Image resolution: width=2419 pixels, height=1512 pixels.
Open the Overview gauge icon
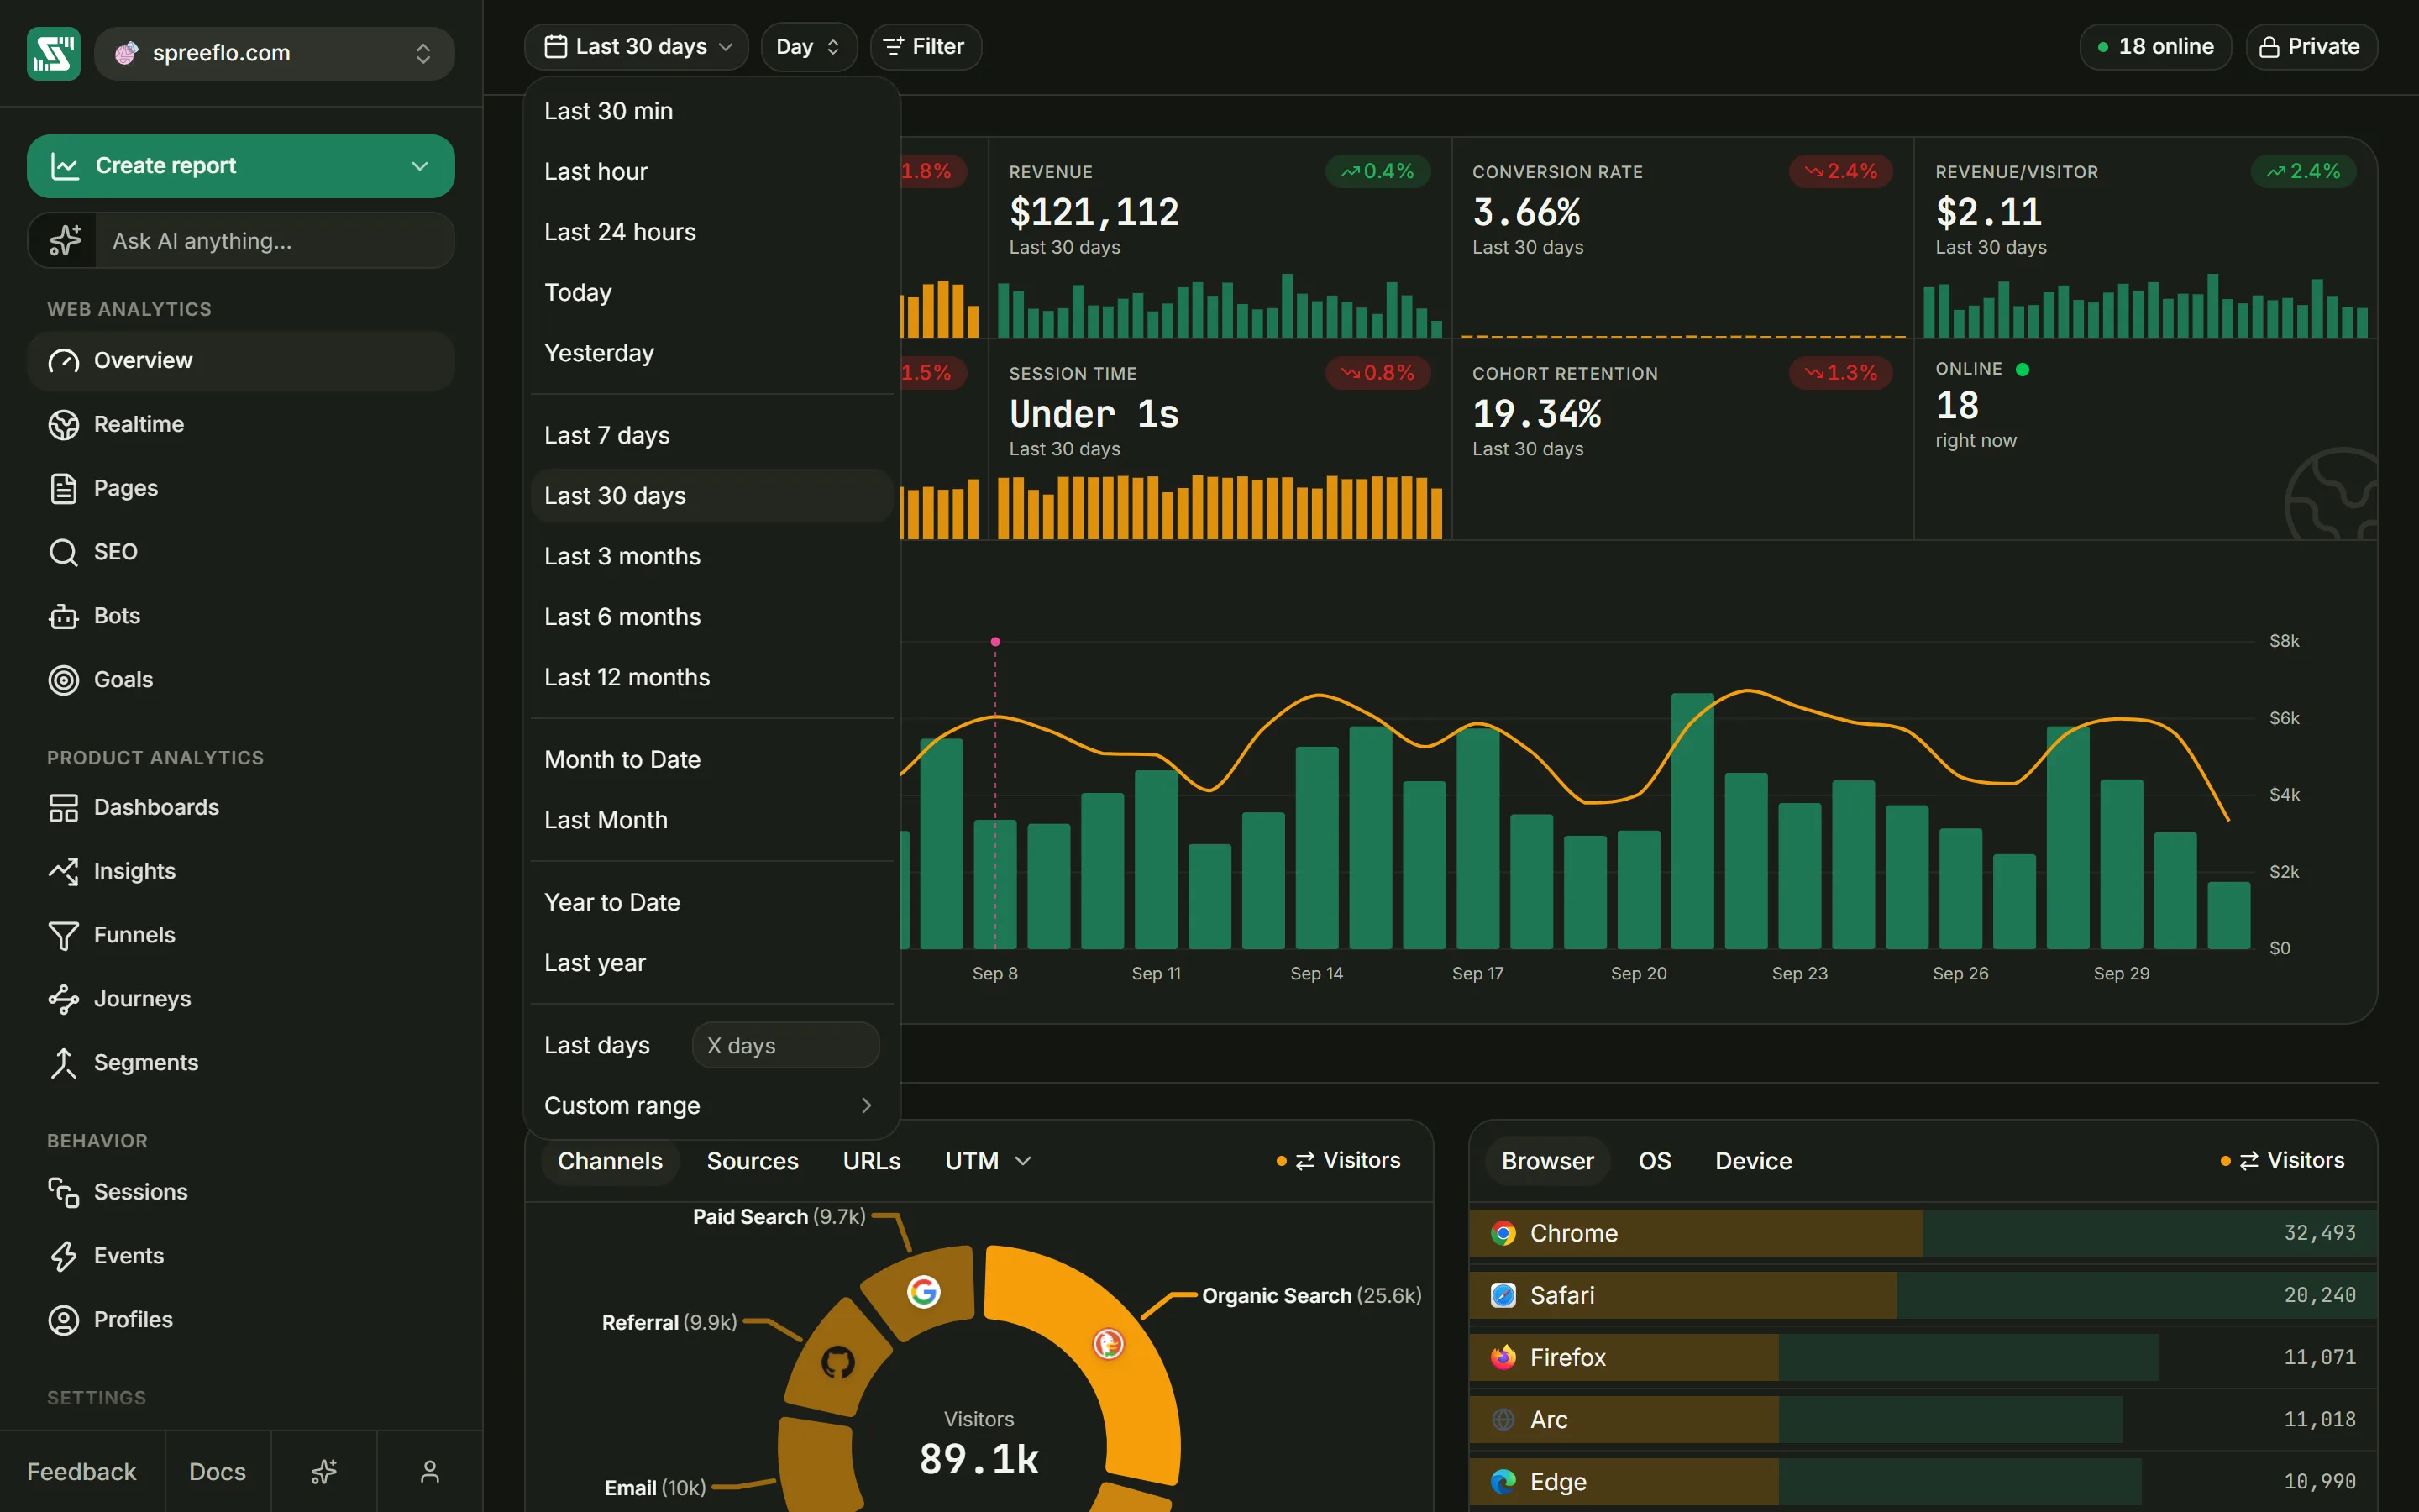63,361
